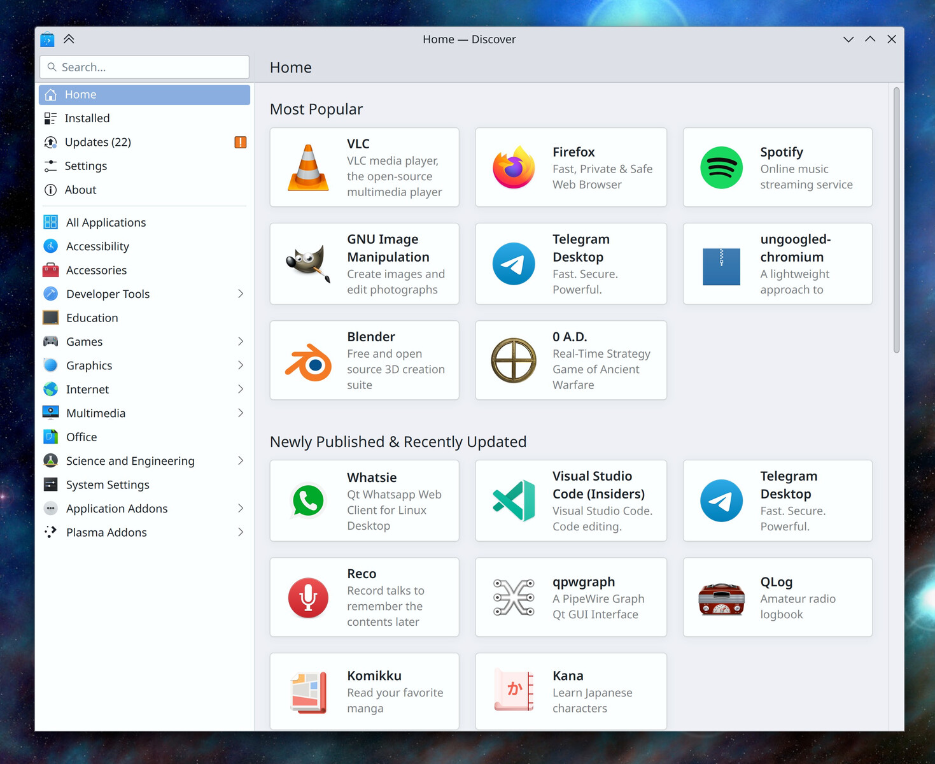
Task: Click the Firefox logo icon
Action: [514, 167]
